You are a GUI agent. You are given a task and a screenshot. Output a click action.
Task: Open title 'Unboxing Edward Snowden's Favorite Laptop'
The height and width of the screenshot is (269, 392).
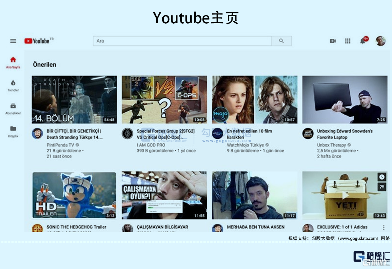pyautogui.click(x=345, y=134)
